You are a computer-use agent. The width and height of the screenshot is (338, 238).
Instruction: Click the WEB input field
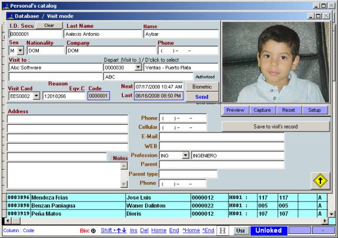coord(222,146)
